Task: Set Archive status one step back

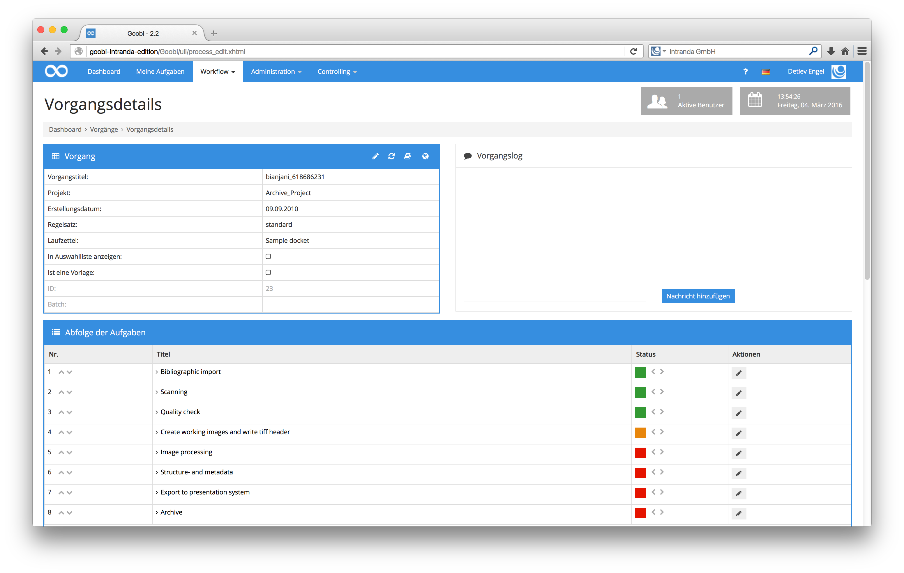Action: point(654,512)
